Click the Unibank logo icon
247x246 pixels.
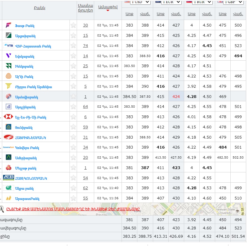click(x=9, y=127)
